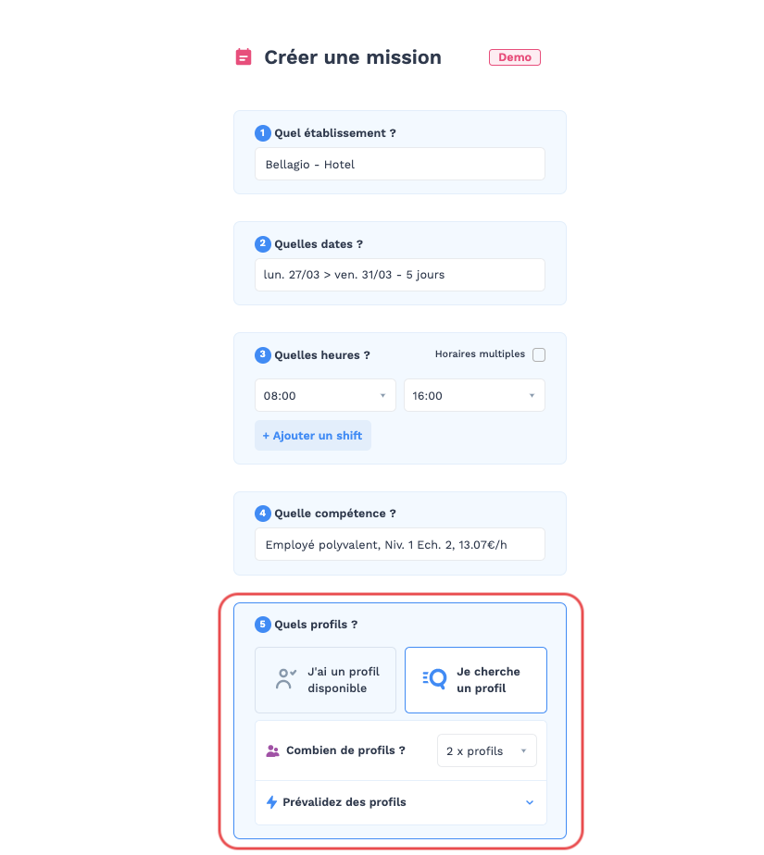Click the Demo badge

(x=515, y=57)
